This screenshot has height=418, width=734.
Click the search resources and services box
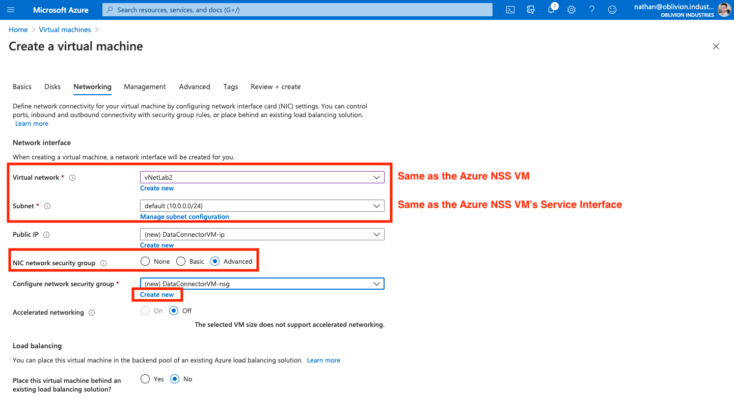pos(297,10)
